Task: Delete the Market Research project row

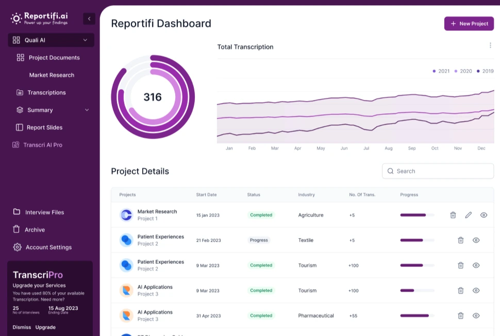Action: (453, 215)
